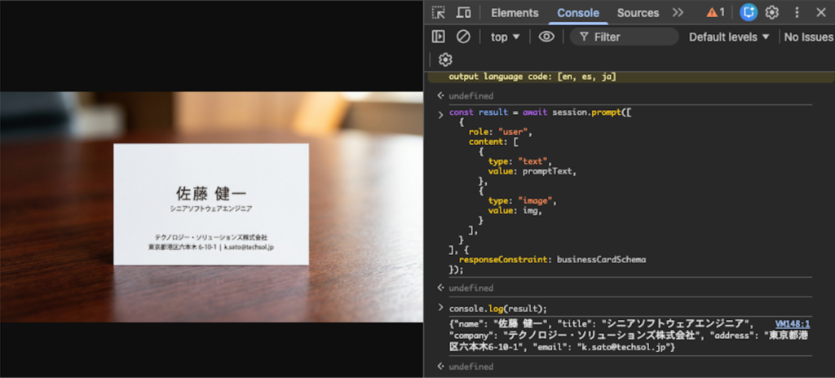Expand the more tabs chevron
Screen dimensions: 835x378
pyautogui.click(x=678, y=12)
